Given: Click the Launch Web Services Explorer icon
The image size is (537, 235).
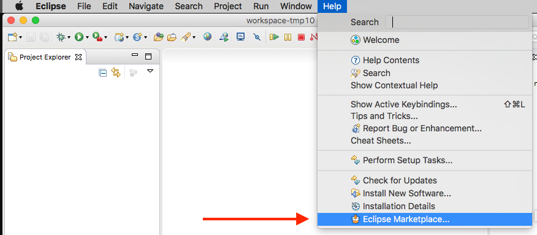Looking at the screenshot, I should coord(224,37).
